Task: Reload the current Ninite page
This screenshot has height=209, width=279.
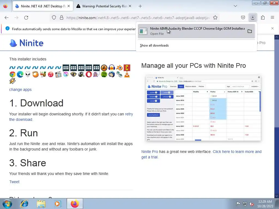Action: (x=26, y=17)
